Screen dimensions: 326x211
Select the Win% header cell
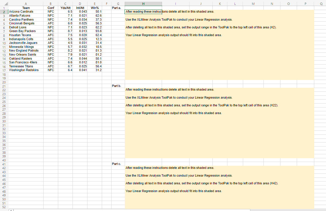(95, 8)
